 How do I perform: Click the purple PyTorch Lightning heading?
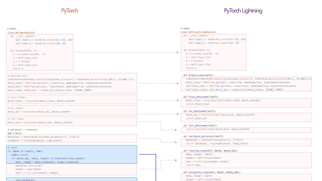tap(243, 11)
